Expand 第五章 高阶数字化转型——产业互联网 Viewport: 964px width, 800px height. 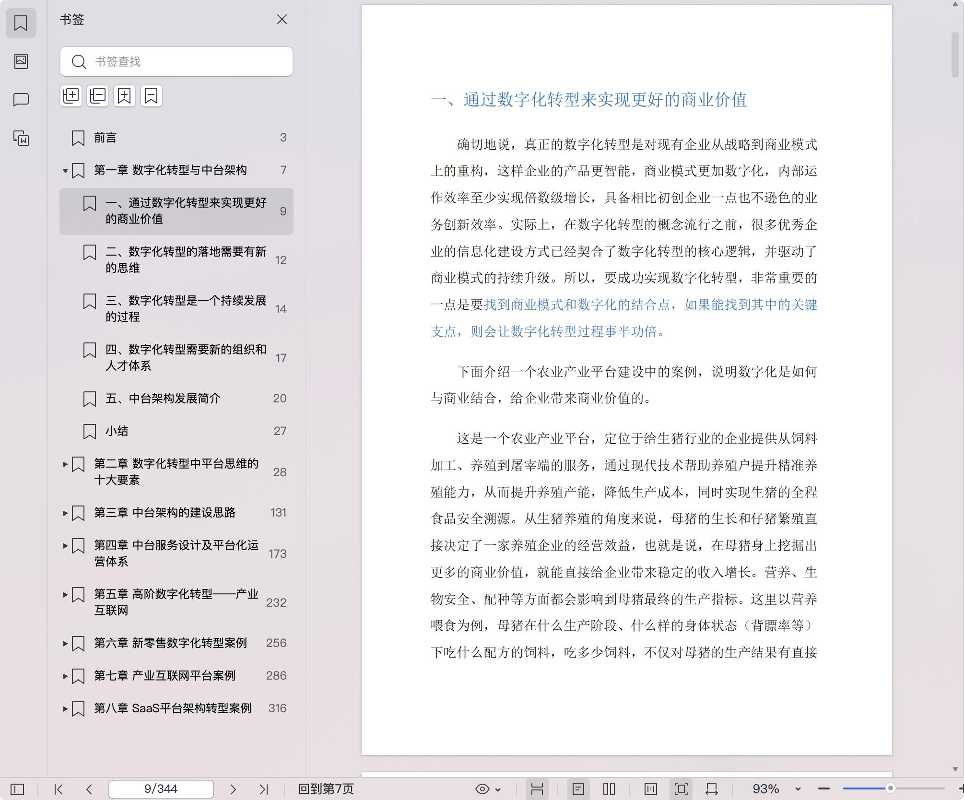point(65,594)
